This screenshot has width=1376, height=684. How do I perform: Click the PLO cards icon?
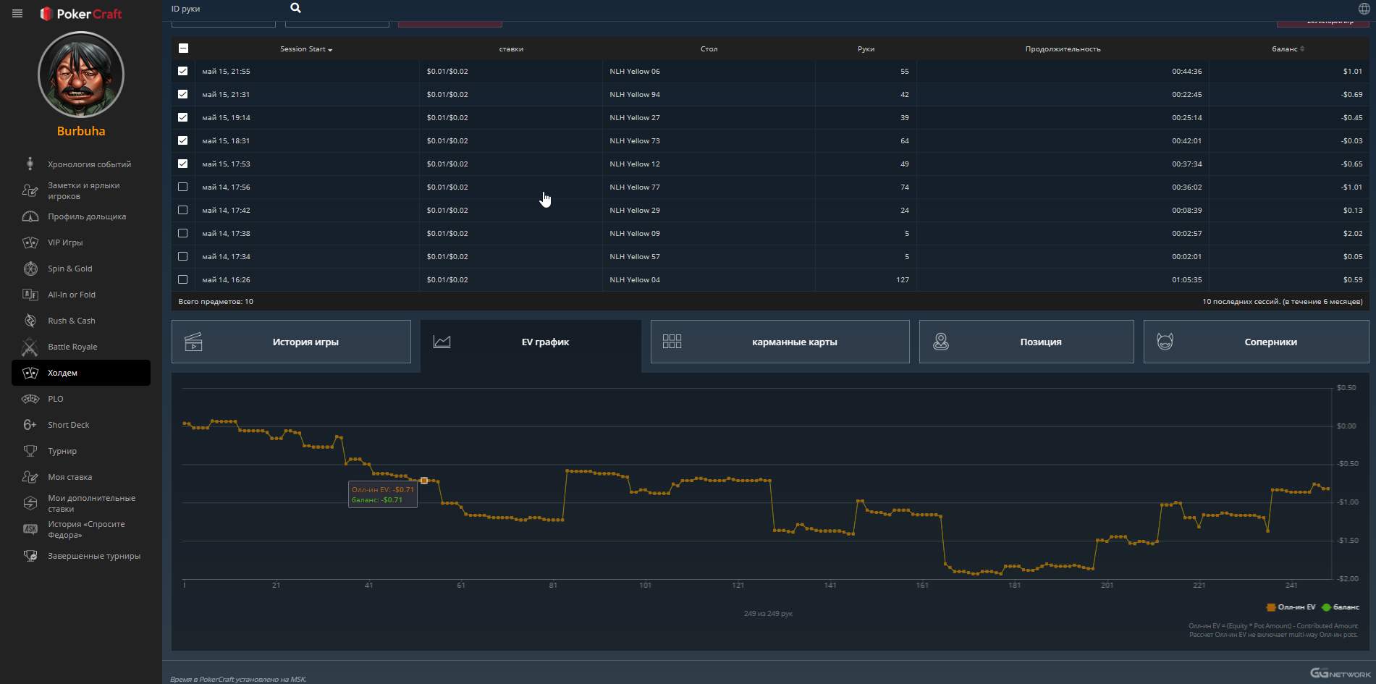click(x=30, y=399)
